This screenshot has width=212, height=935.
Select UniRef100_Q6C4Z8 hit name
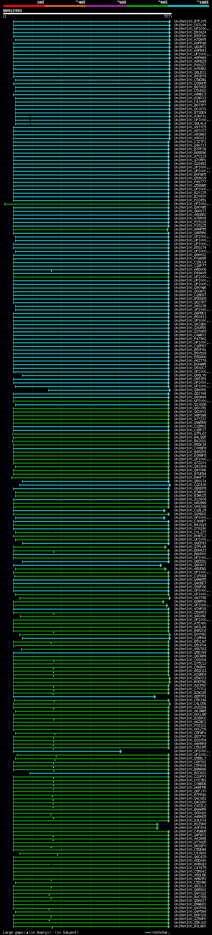coord(190,857)
